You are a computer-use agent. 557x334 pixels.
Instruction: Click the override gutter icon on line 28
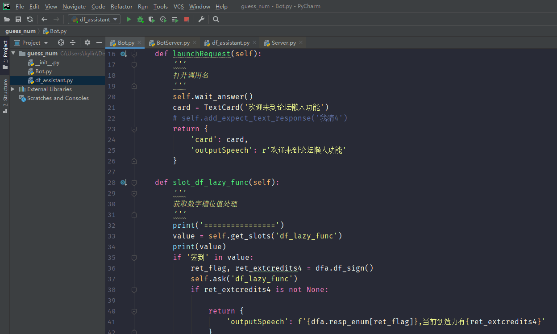click(x=124, y=183)
